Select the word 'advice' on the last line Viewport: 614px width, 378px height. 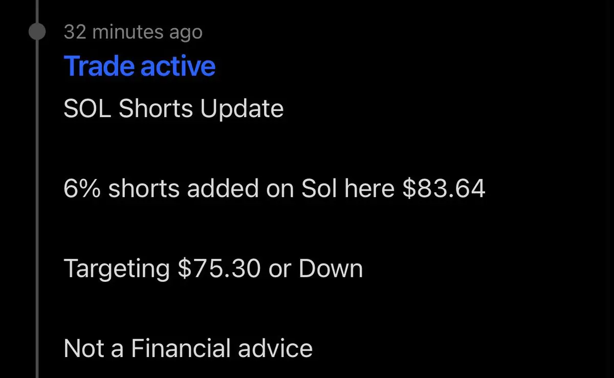coord(268,348)
